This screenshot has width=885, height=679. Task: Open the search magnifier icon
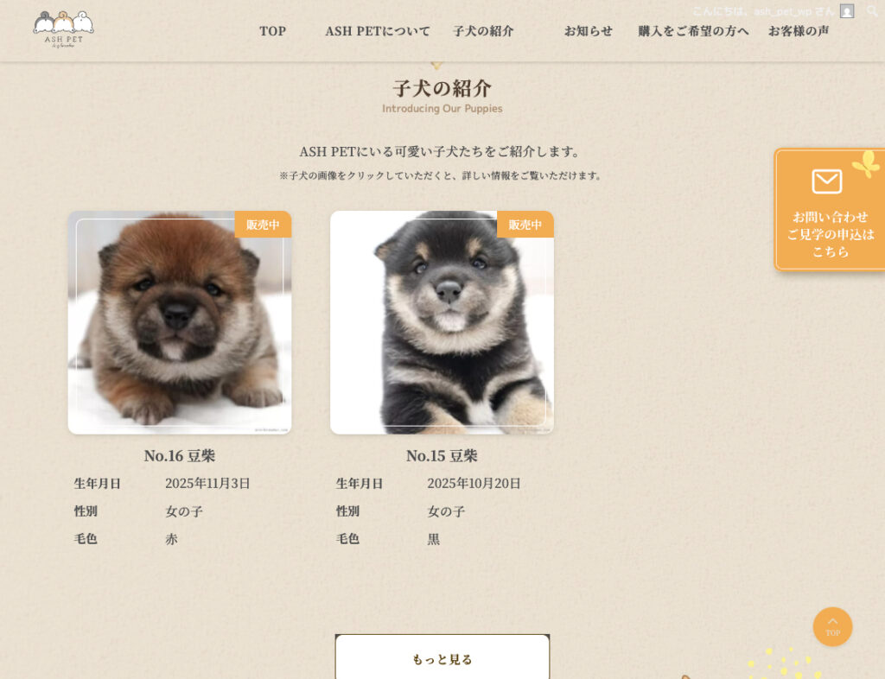872,10
